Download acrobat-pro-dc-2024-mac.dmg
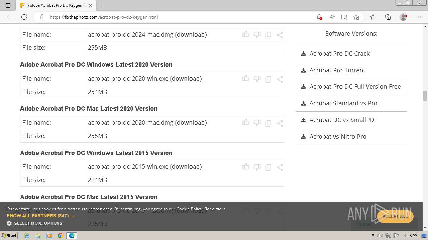 pyautogui.click(x=191, y=34)
